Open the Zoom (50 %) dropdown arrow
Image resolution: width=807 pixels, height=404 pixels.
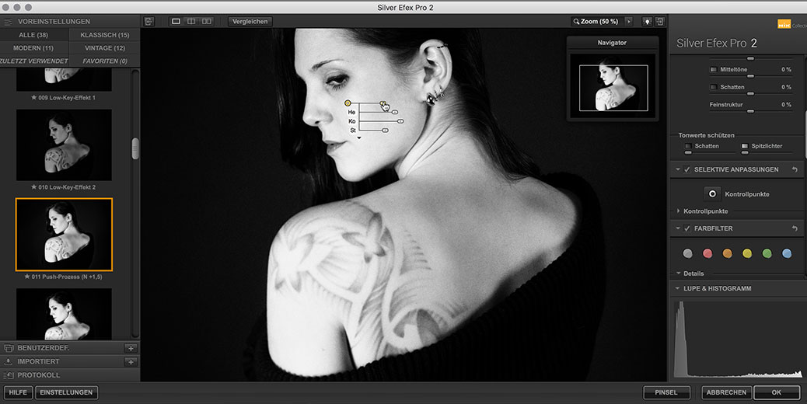click(x=629, y=22)
